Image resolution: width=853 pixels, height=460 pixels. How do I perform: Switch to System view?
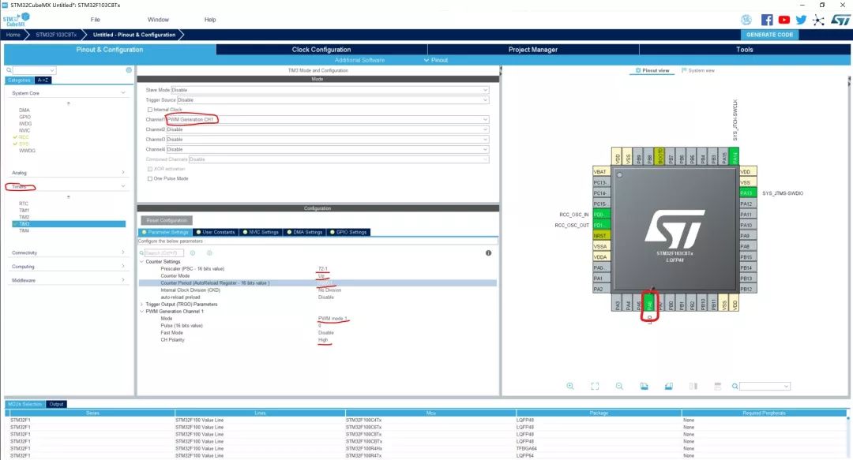click(698, 71)
